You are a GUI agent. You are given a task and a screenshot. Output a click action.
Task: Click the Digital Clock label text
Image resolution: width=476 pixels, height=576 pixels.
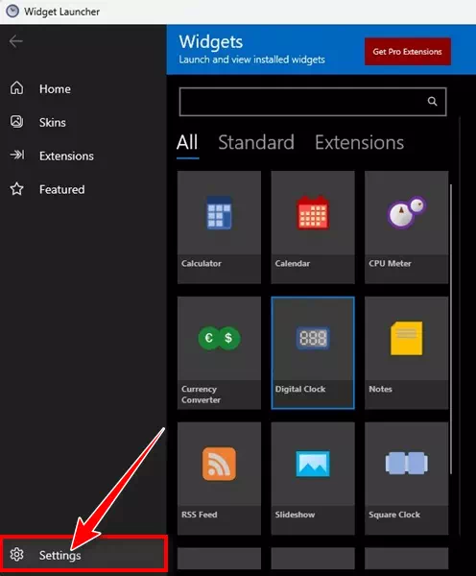pos(300,389)
